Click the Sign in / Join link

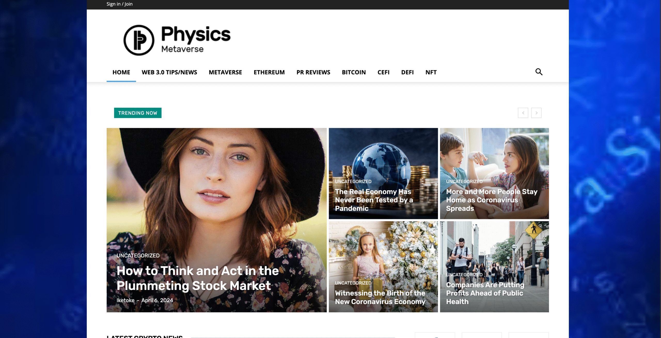point(119,4)
